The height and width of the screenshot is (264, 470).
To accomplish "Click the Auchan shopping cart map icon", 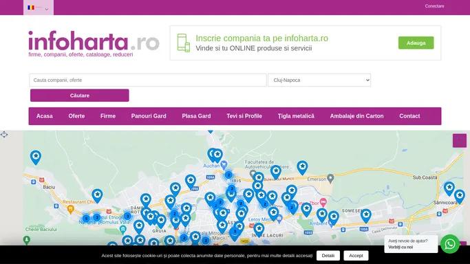I will [224, 164].
